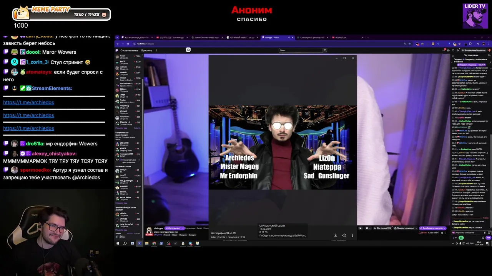Open the Twitch home logo

tap(117, 50)
